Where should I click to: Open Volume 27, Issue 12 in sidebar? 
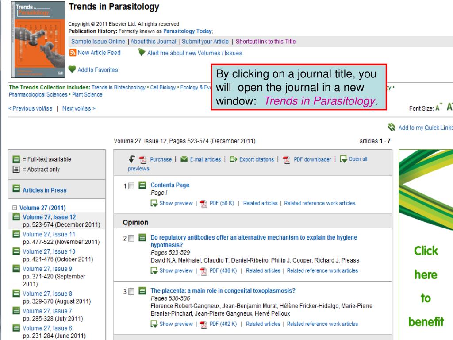tap(49, 217)
